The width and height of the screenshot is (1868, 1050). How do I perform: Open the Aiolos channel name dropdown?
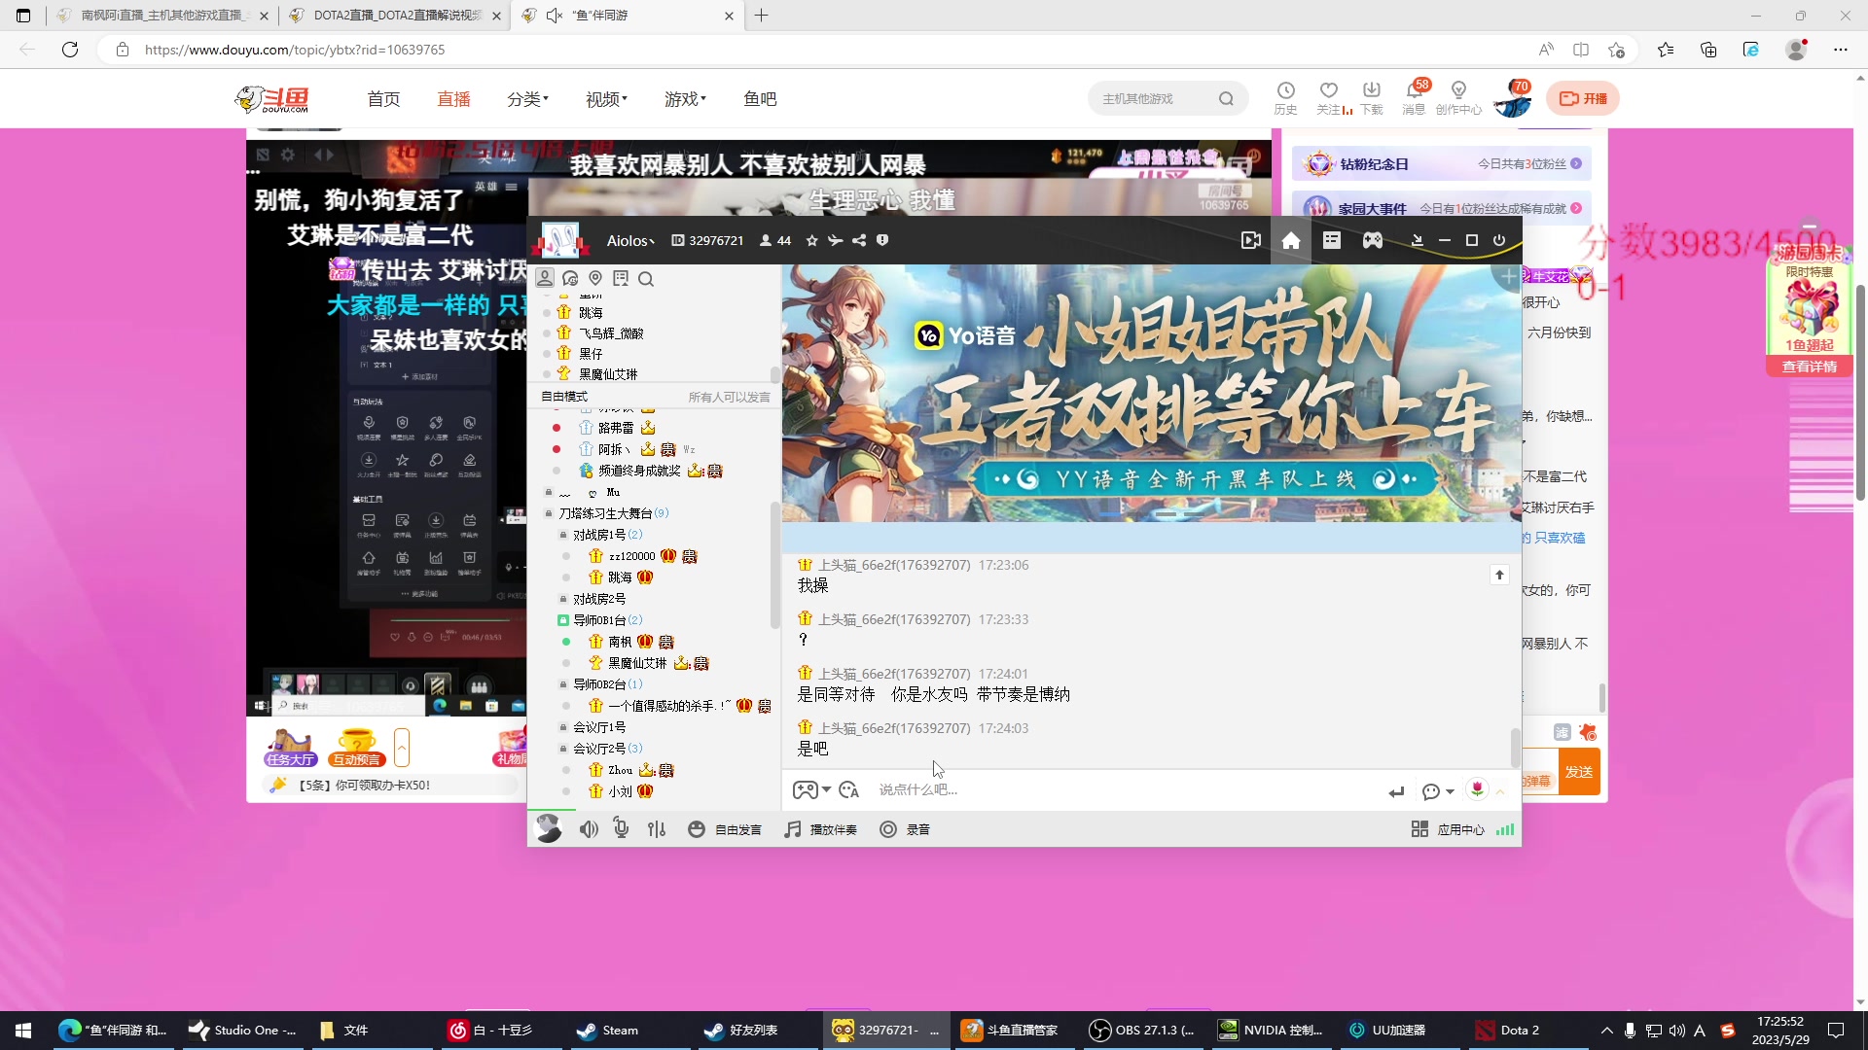(x=630, y=240)
